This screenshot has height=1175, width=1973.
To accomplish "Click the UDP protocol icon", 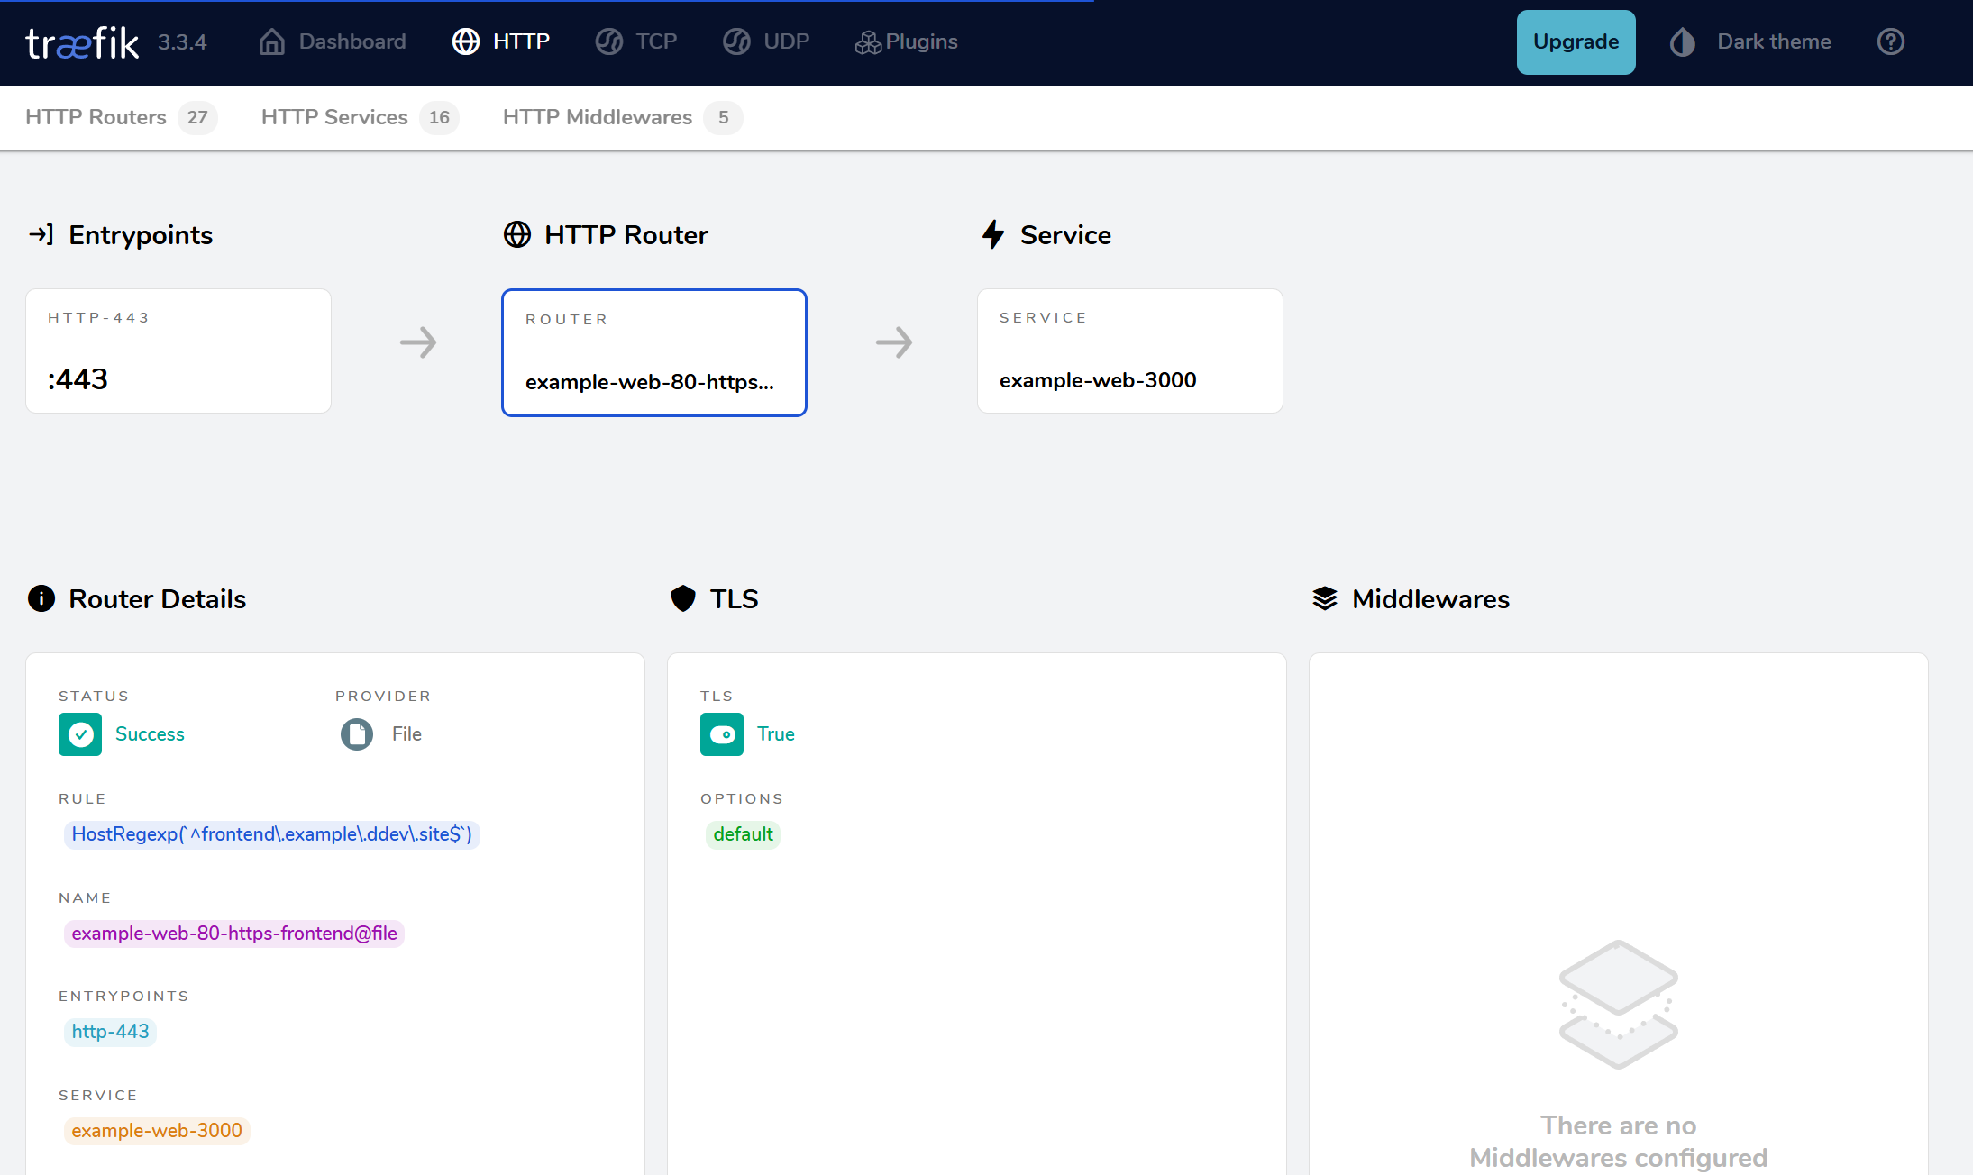I will pyautogui.click(x=736, y=41).
